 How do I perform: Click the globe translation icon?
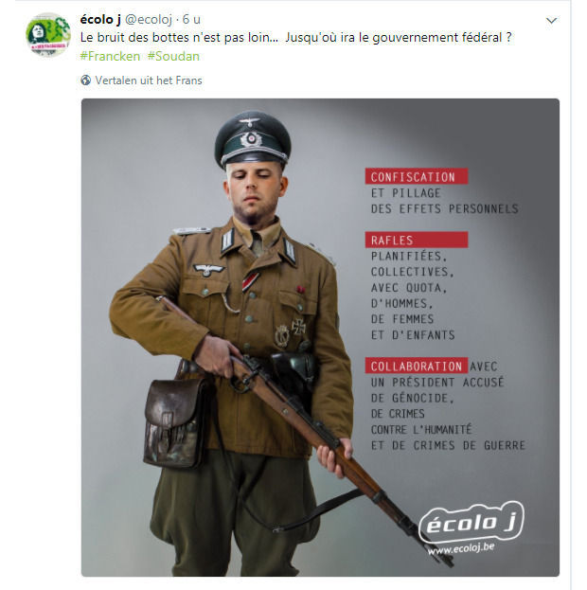[x=86, y=80]
